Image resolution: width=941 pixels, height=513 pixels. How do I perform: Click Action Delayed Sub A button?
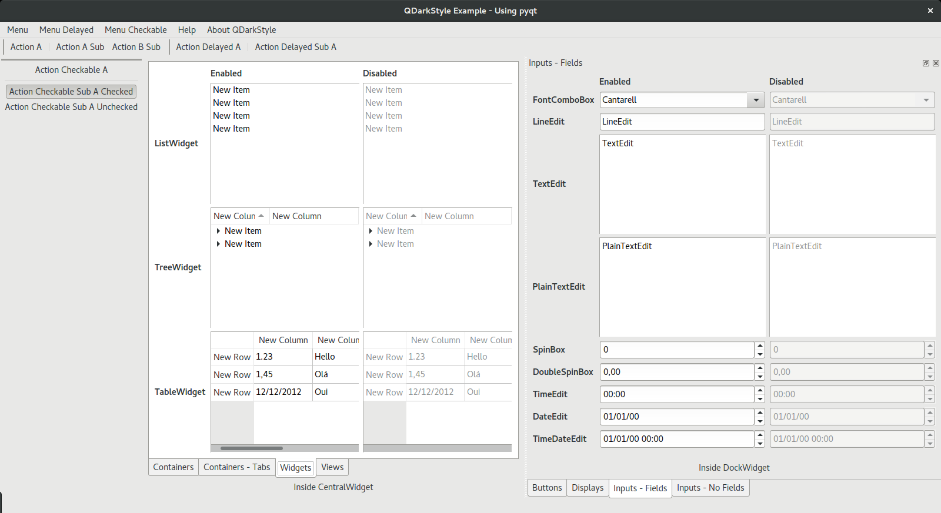pyautogui.click(x=296, y=47)
